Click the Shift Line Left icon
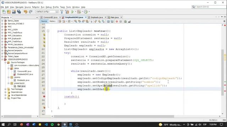 click(x=108, y=21)
